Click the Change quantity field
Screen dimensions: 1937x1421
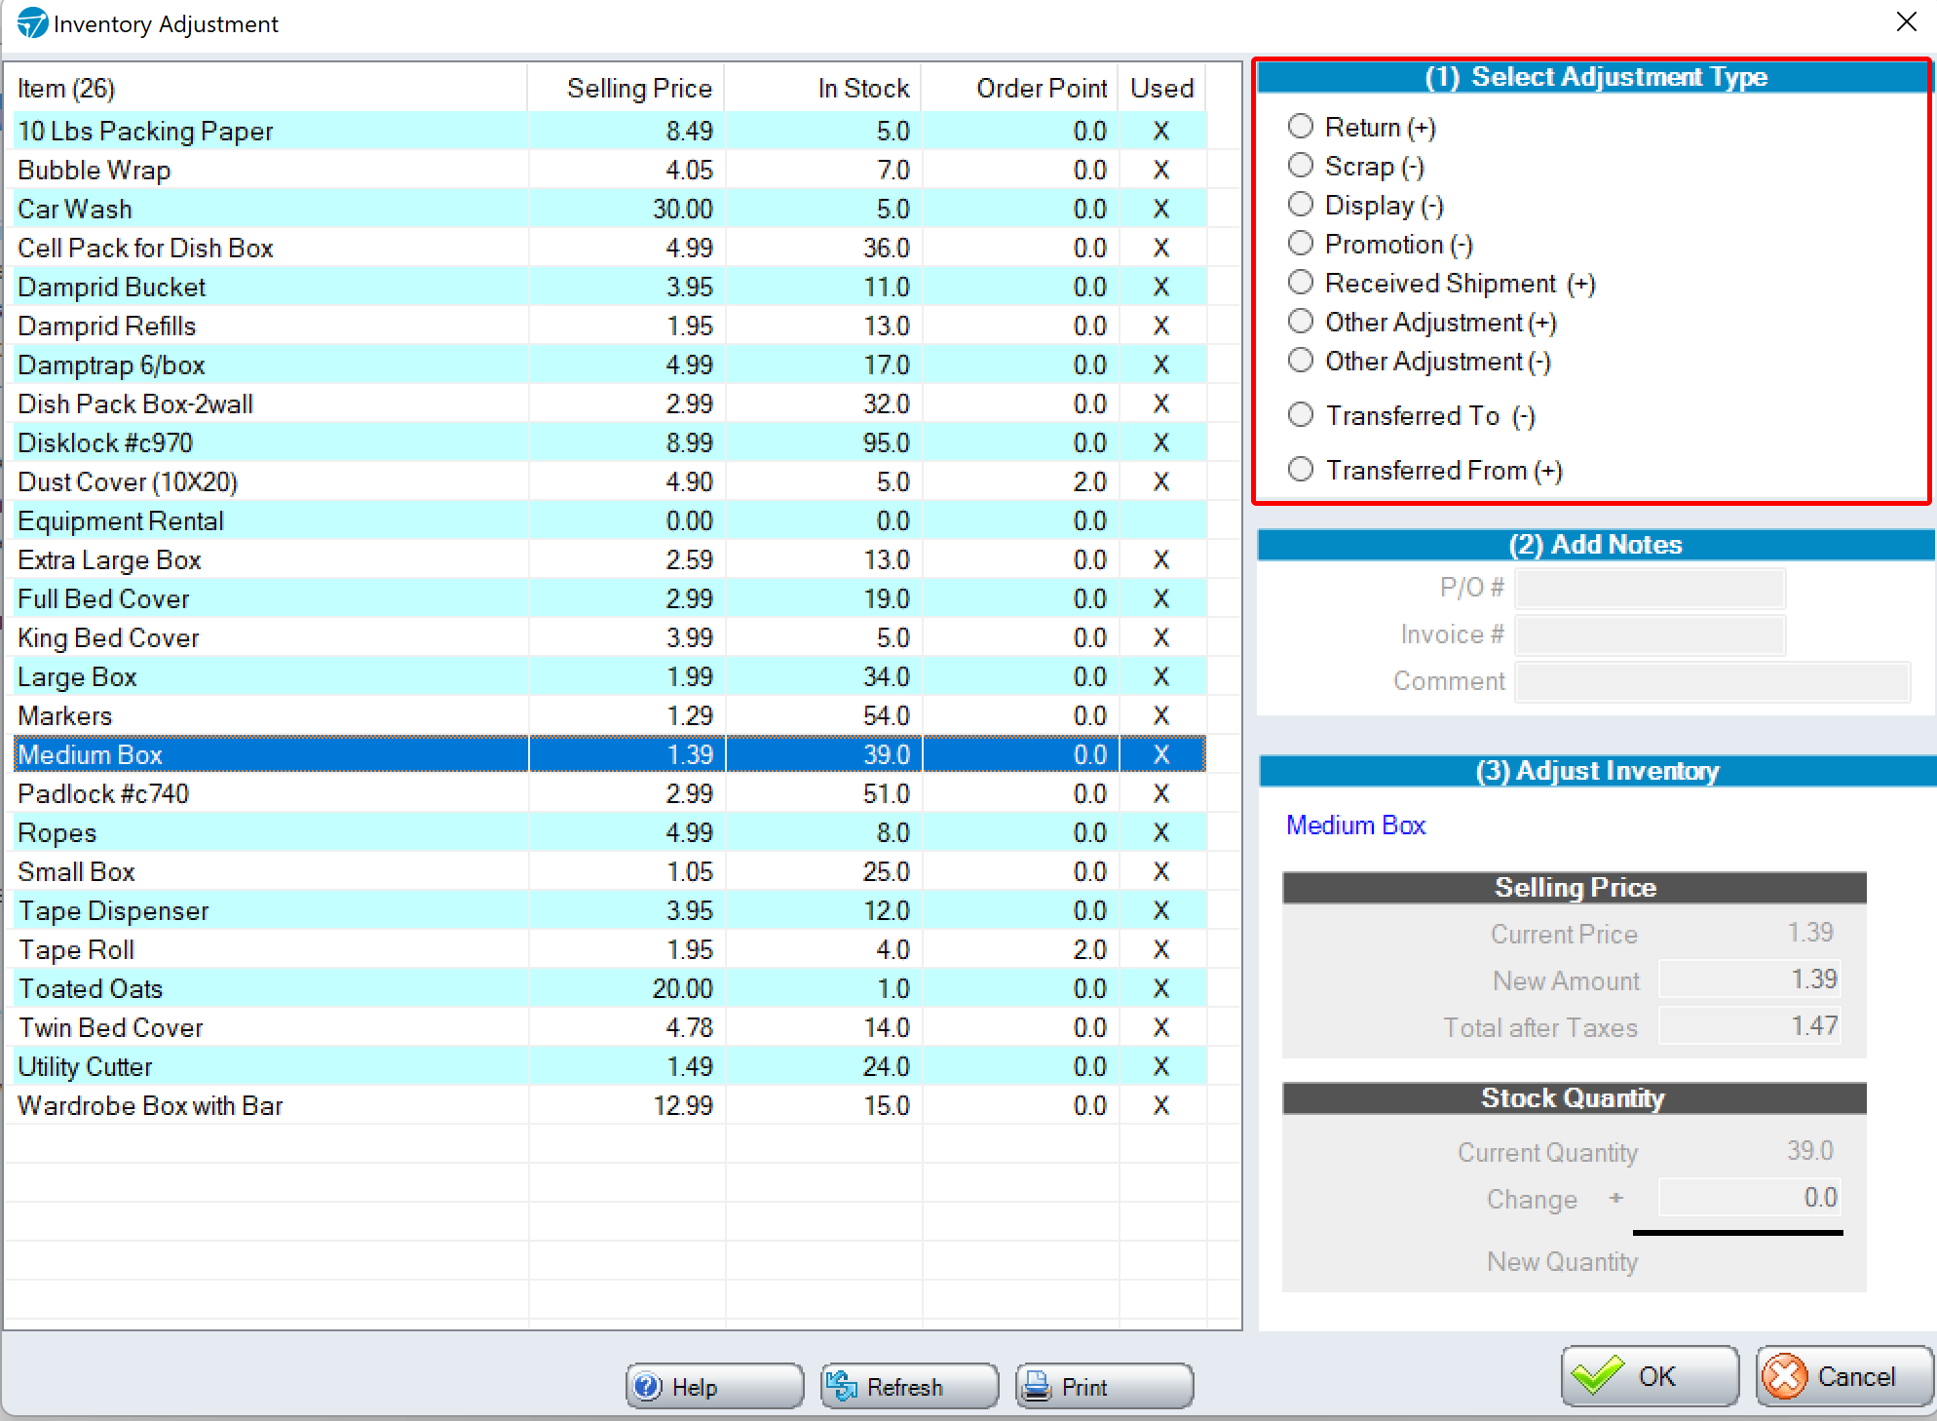[1750, 1198]
